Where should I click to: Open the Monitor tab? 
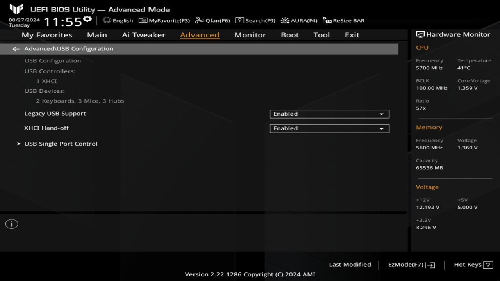250,35
